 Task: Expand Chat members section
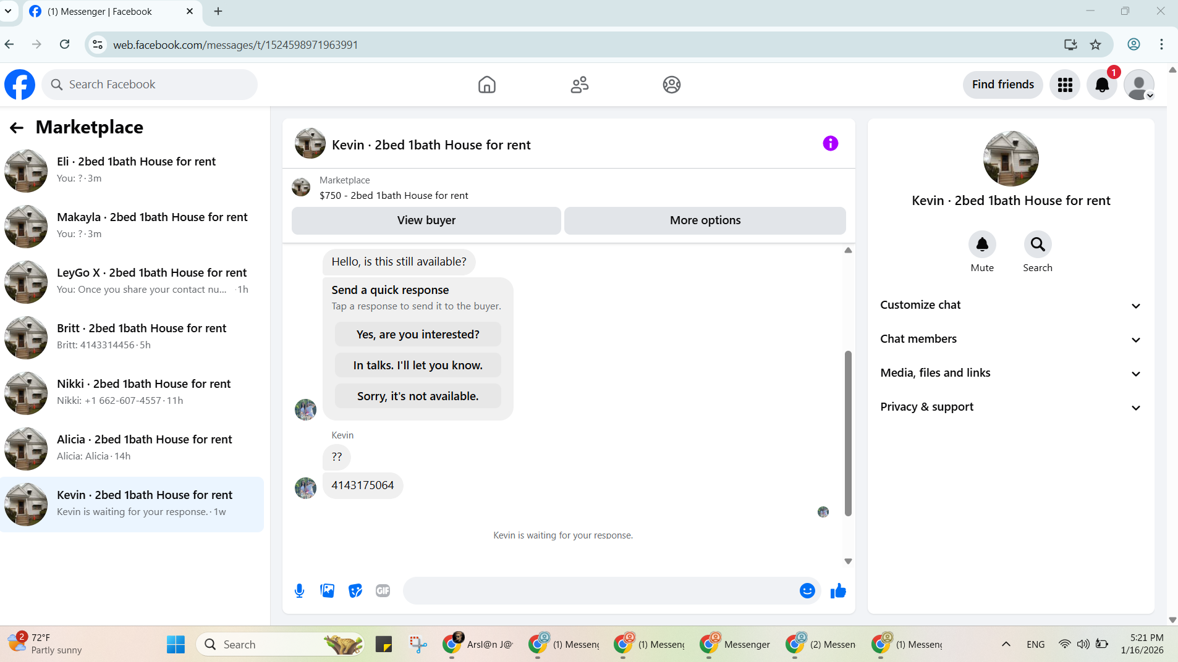[1011, 339]
